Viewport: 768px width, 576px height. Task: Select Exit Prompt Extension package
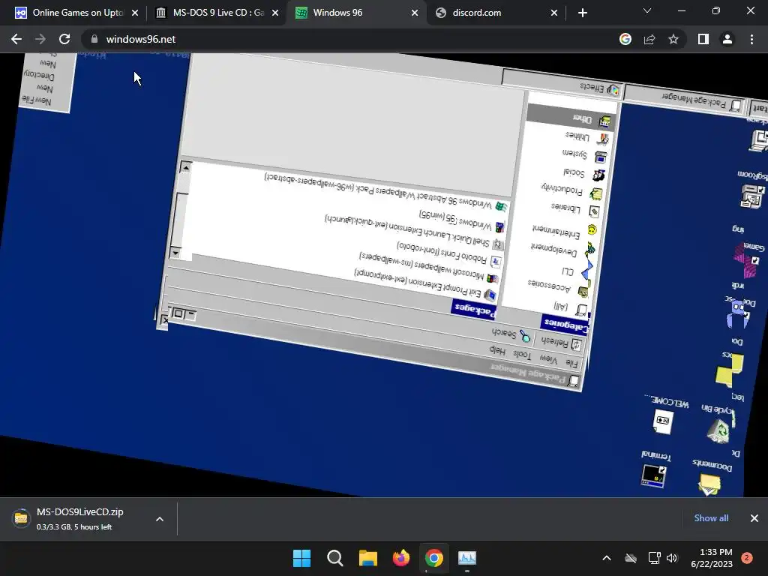pyautogui.click(x=425, y=284)
